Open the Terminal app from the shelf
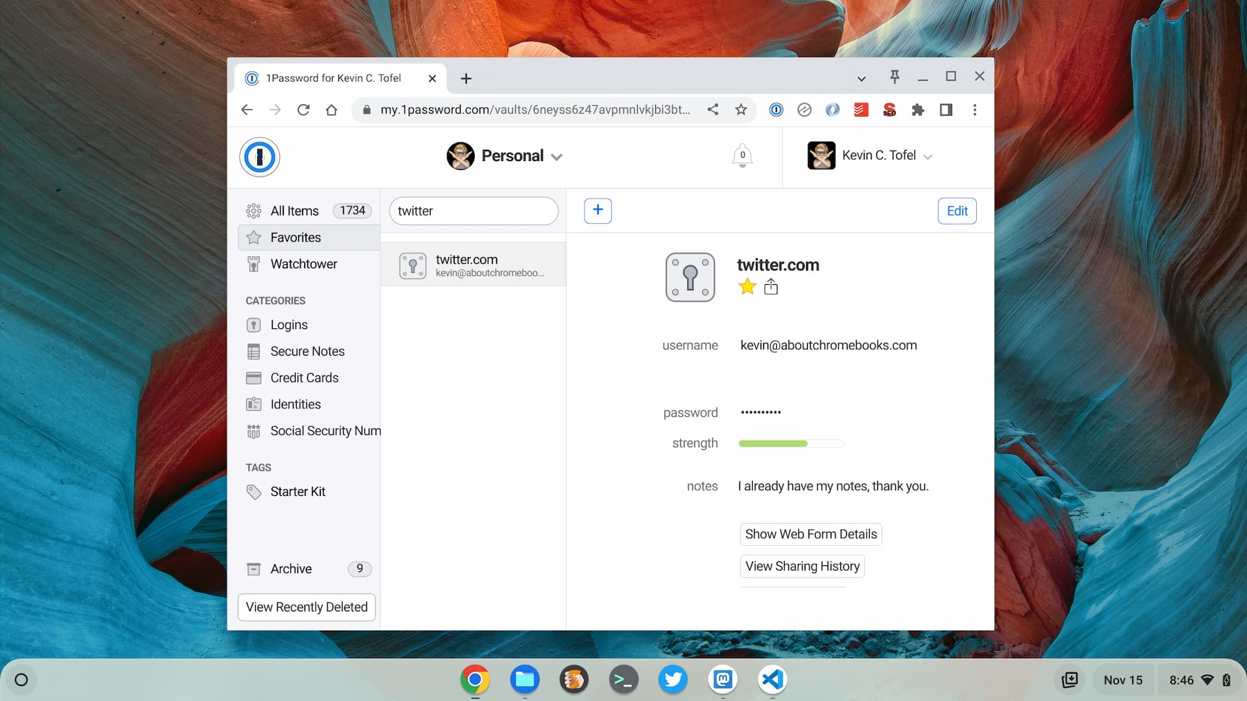 pos(623,680)
